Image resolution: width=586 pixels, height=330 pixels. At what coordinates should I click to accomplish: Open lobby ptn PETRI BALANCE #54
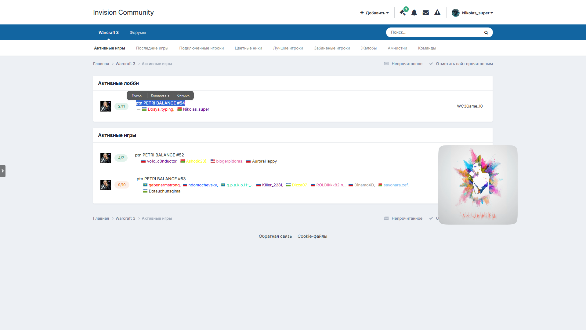click(x=161, y=103)
